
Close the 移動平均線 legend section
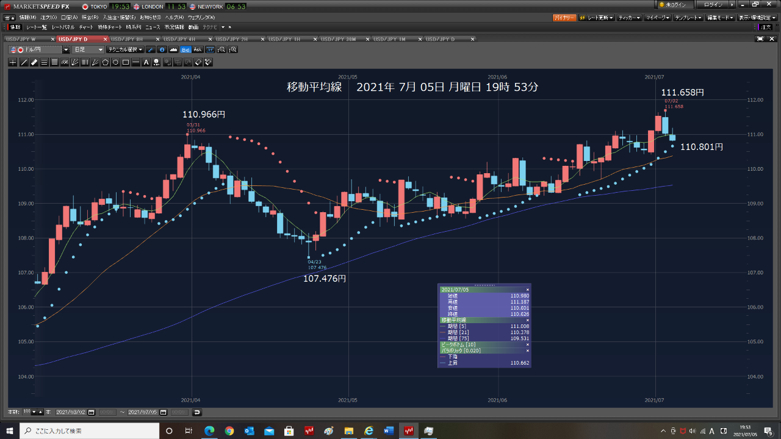[x=527, y=320]
